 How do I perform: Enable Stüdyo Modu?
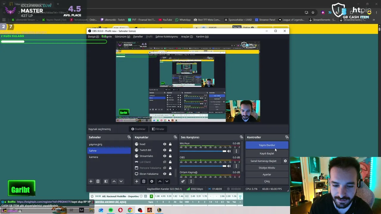pyautogui.click(x=267, y=168)
